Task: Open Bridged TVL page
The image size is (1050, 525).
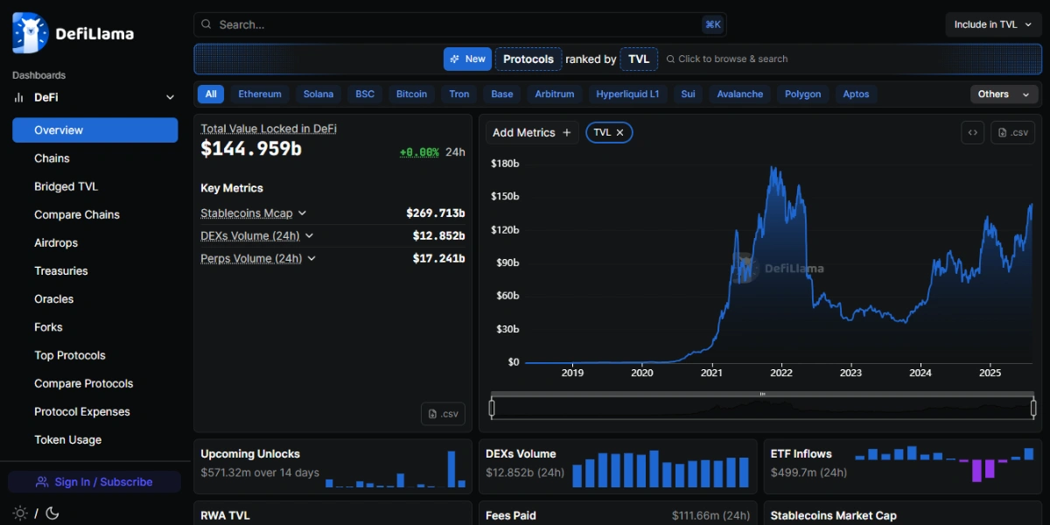Action: pos(95,186)
